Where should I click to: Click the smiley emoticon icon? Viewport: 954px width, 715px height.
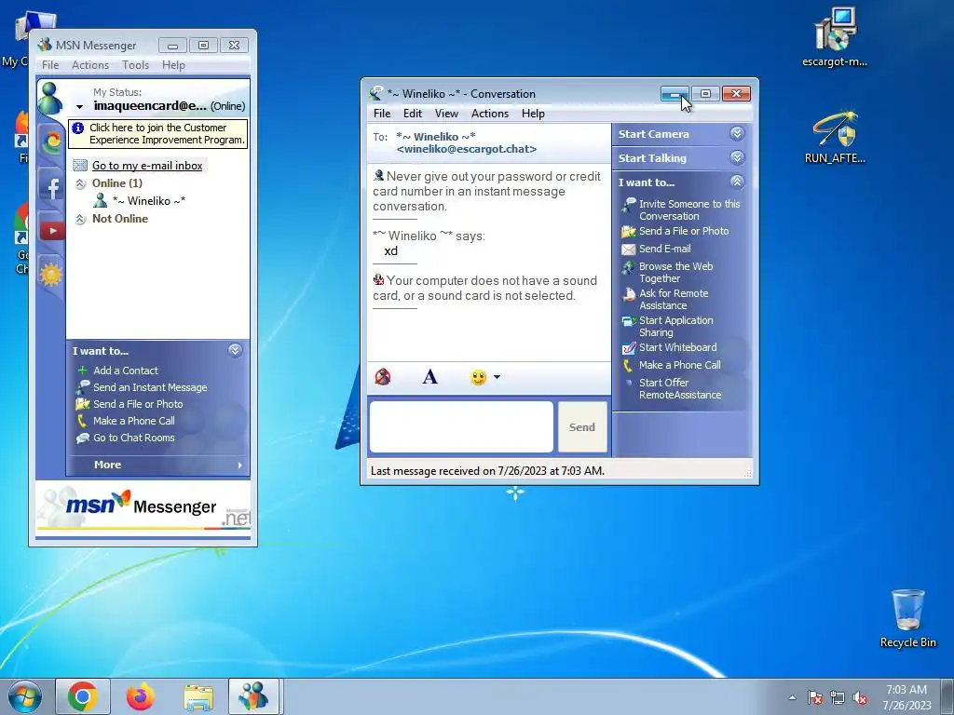click(478, 378)
